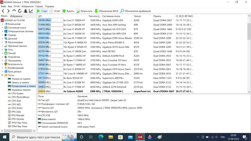Viewport: 251px width, 141px height.
Task: Expand the Сервер tree node
Action: (x=2, y=35)
